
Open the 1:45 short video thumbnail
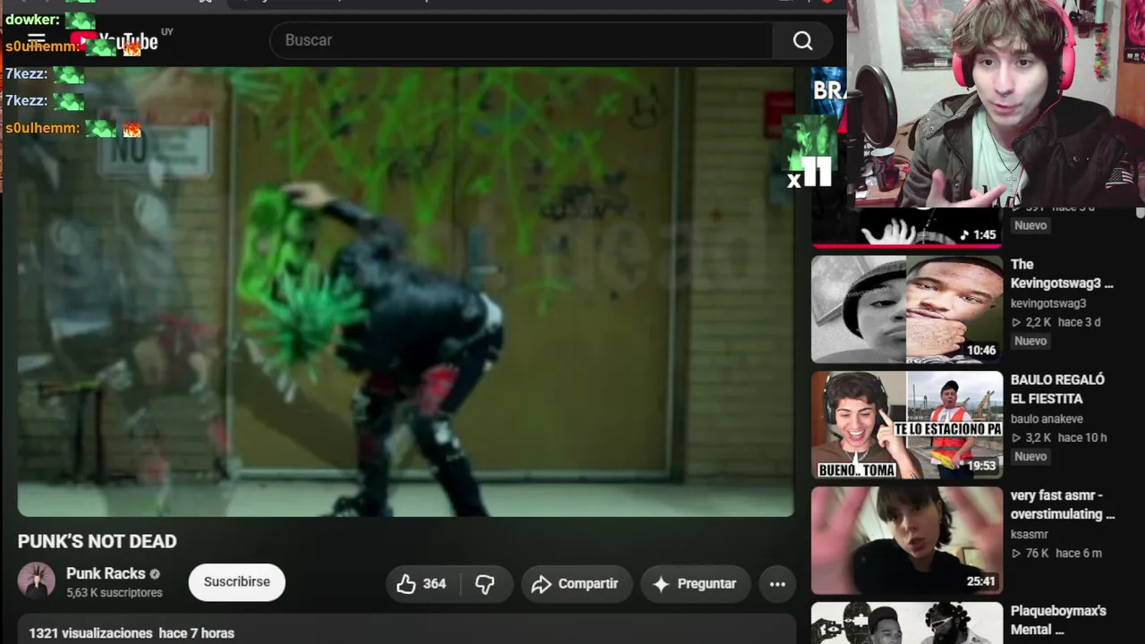pos(907,229)
